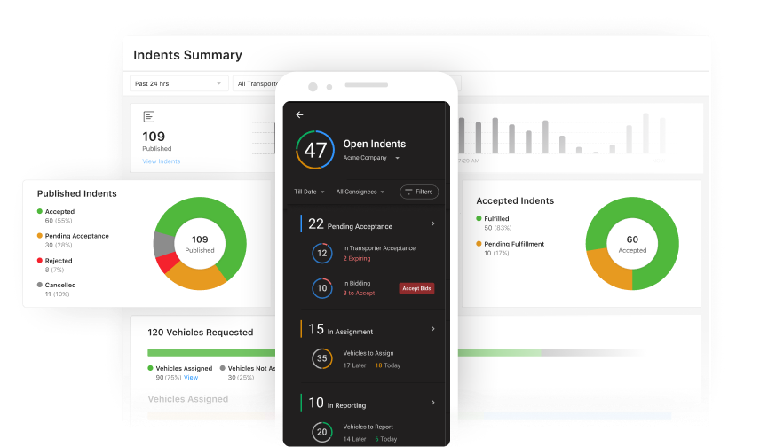
Task: Click the 47 Open Indents circle indicator
Action: click(315, 150)
